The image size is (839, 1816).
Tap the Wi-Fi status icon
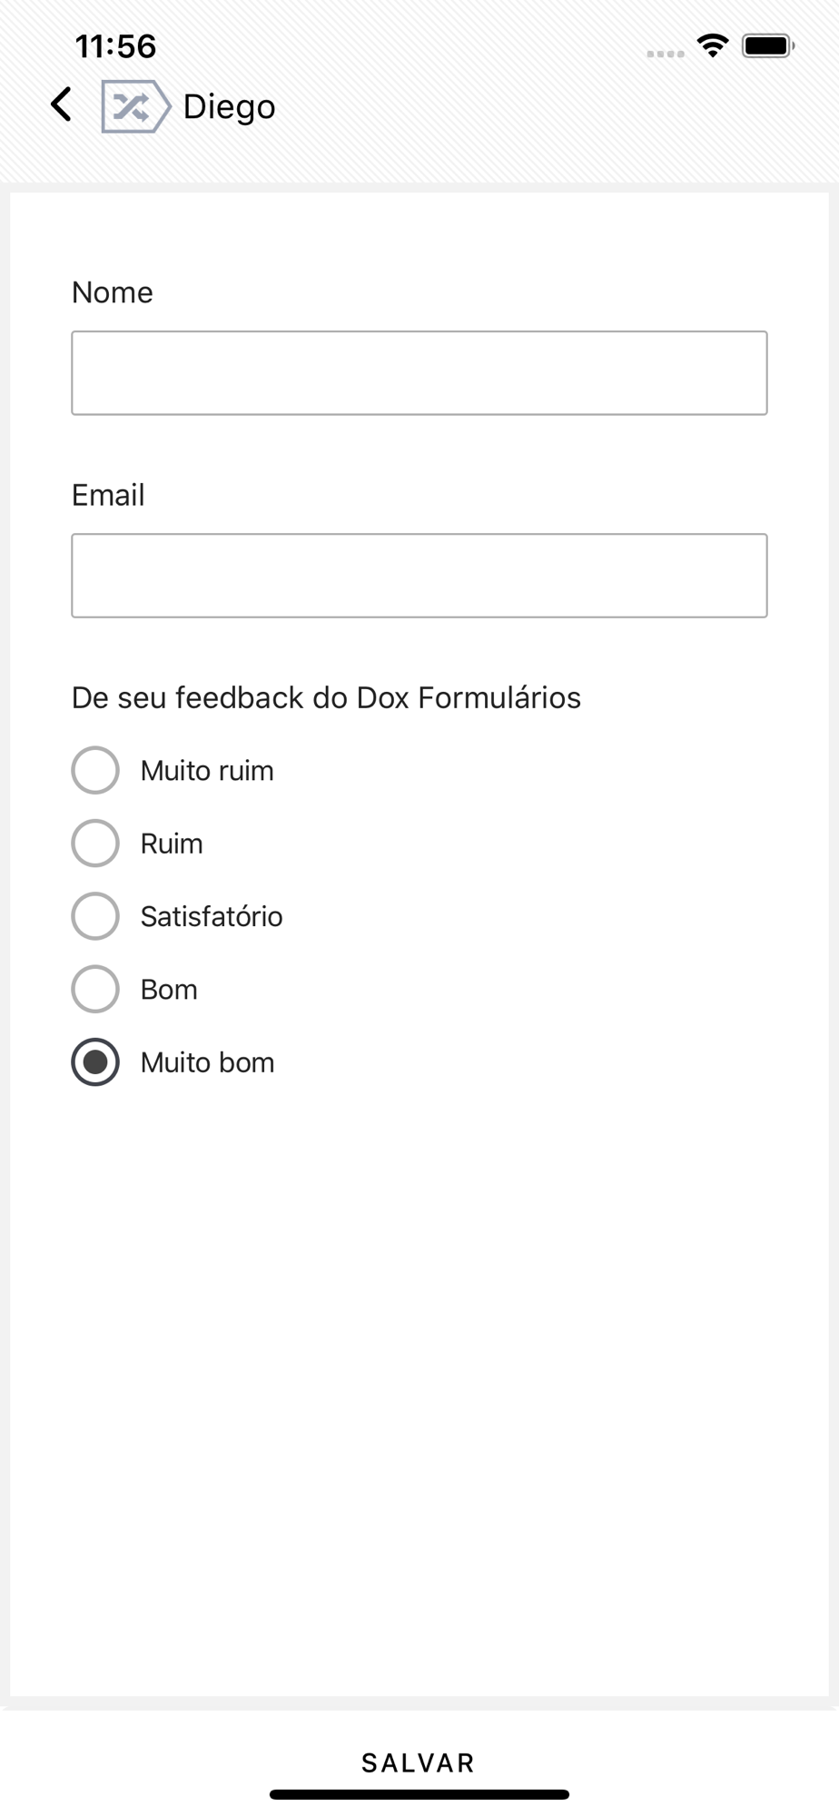(713, 45)
